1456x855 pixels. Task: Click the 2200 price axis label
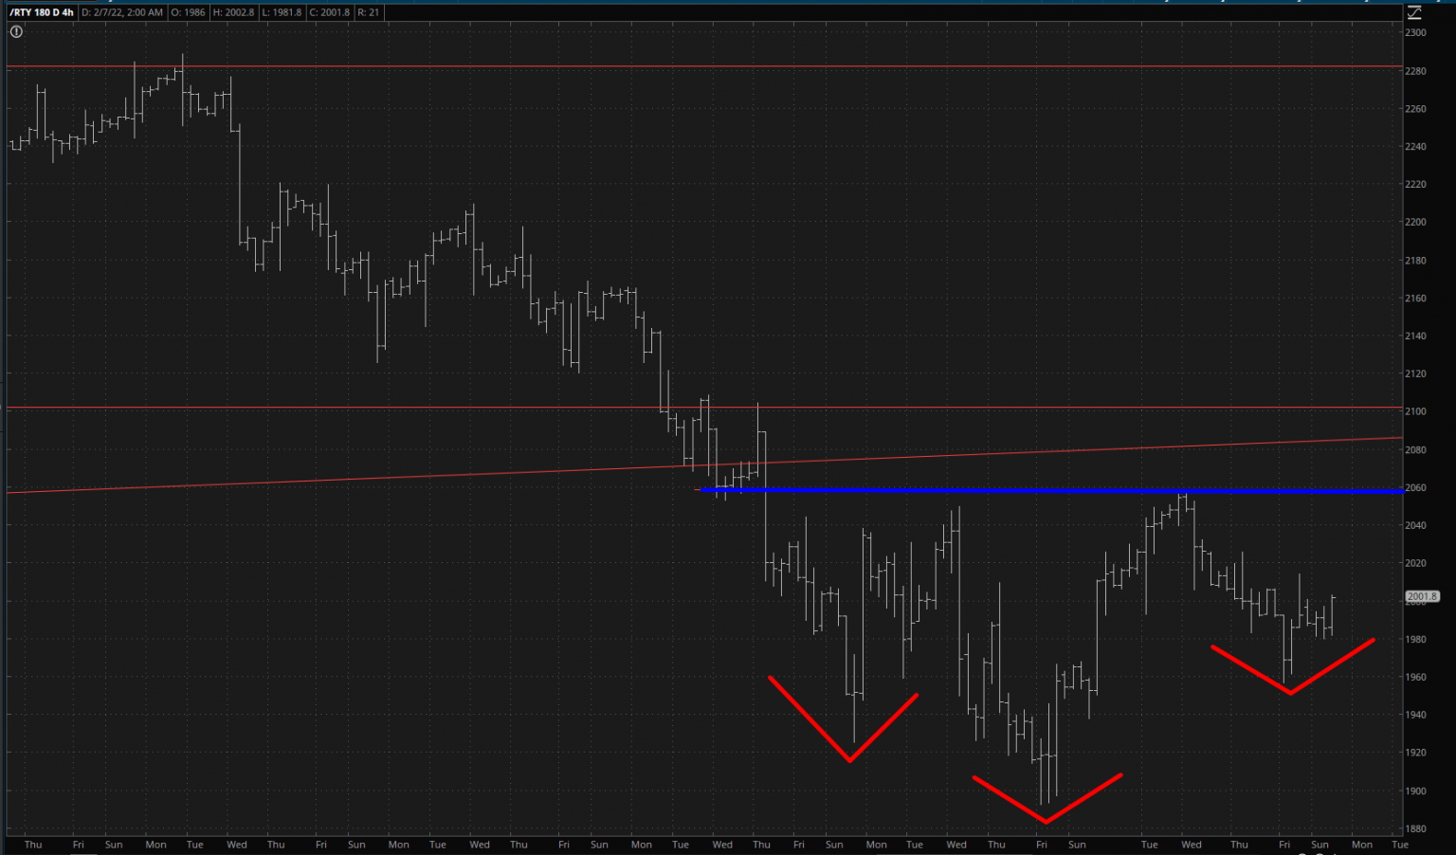(1415, 222)
